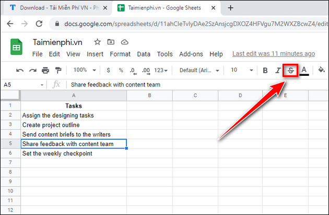Toggle bold formatting

pos(265,71)
